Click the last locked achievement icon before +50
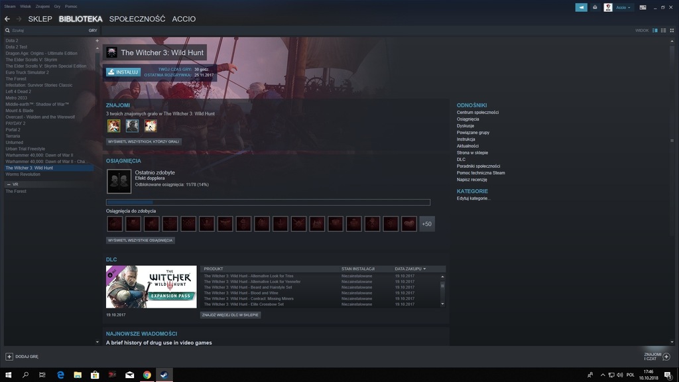The image size is (679, 382). (408, 224)
